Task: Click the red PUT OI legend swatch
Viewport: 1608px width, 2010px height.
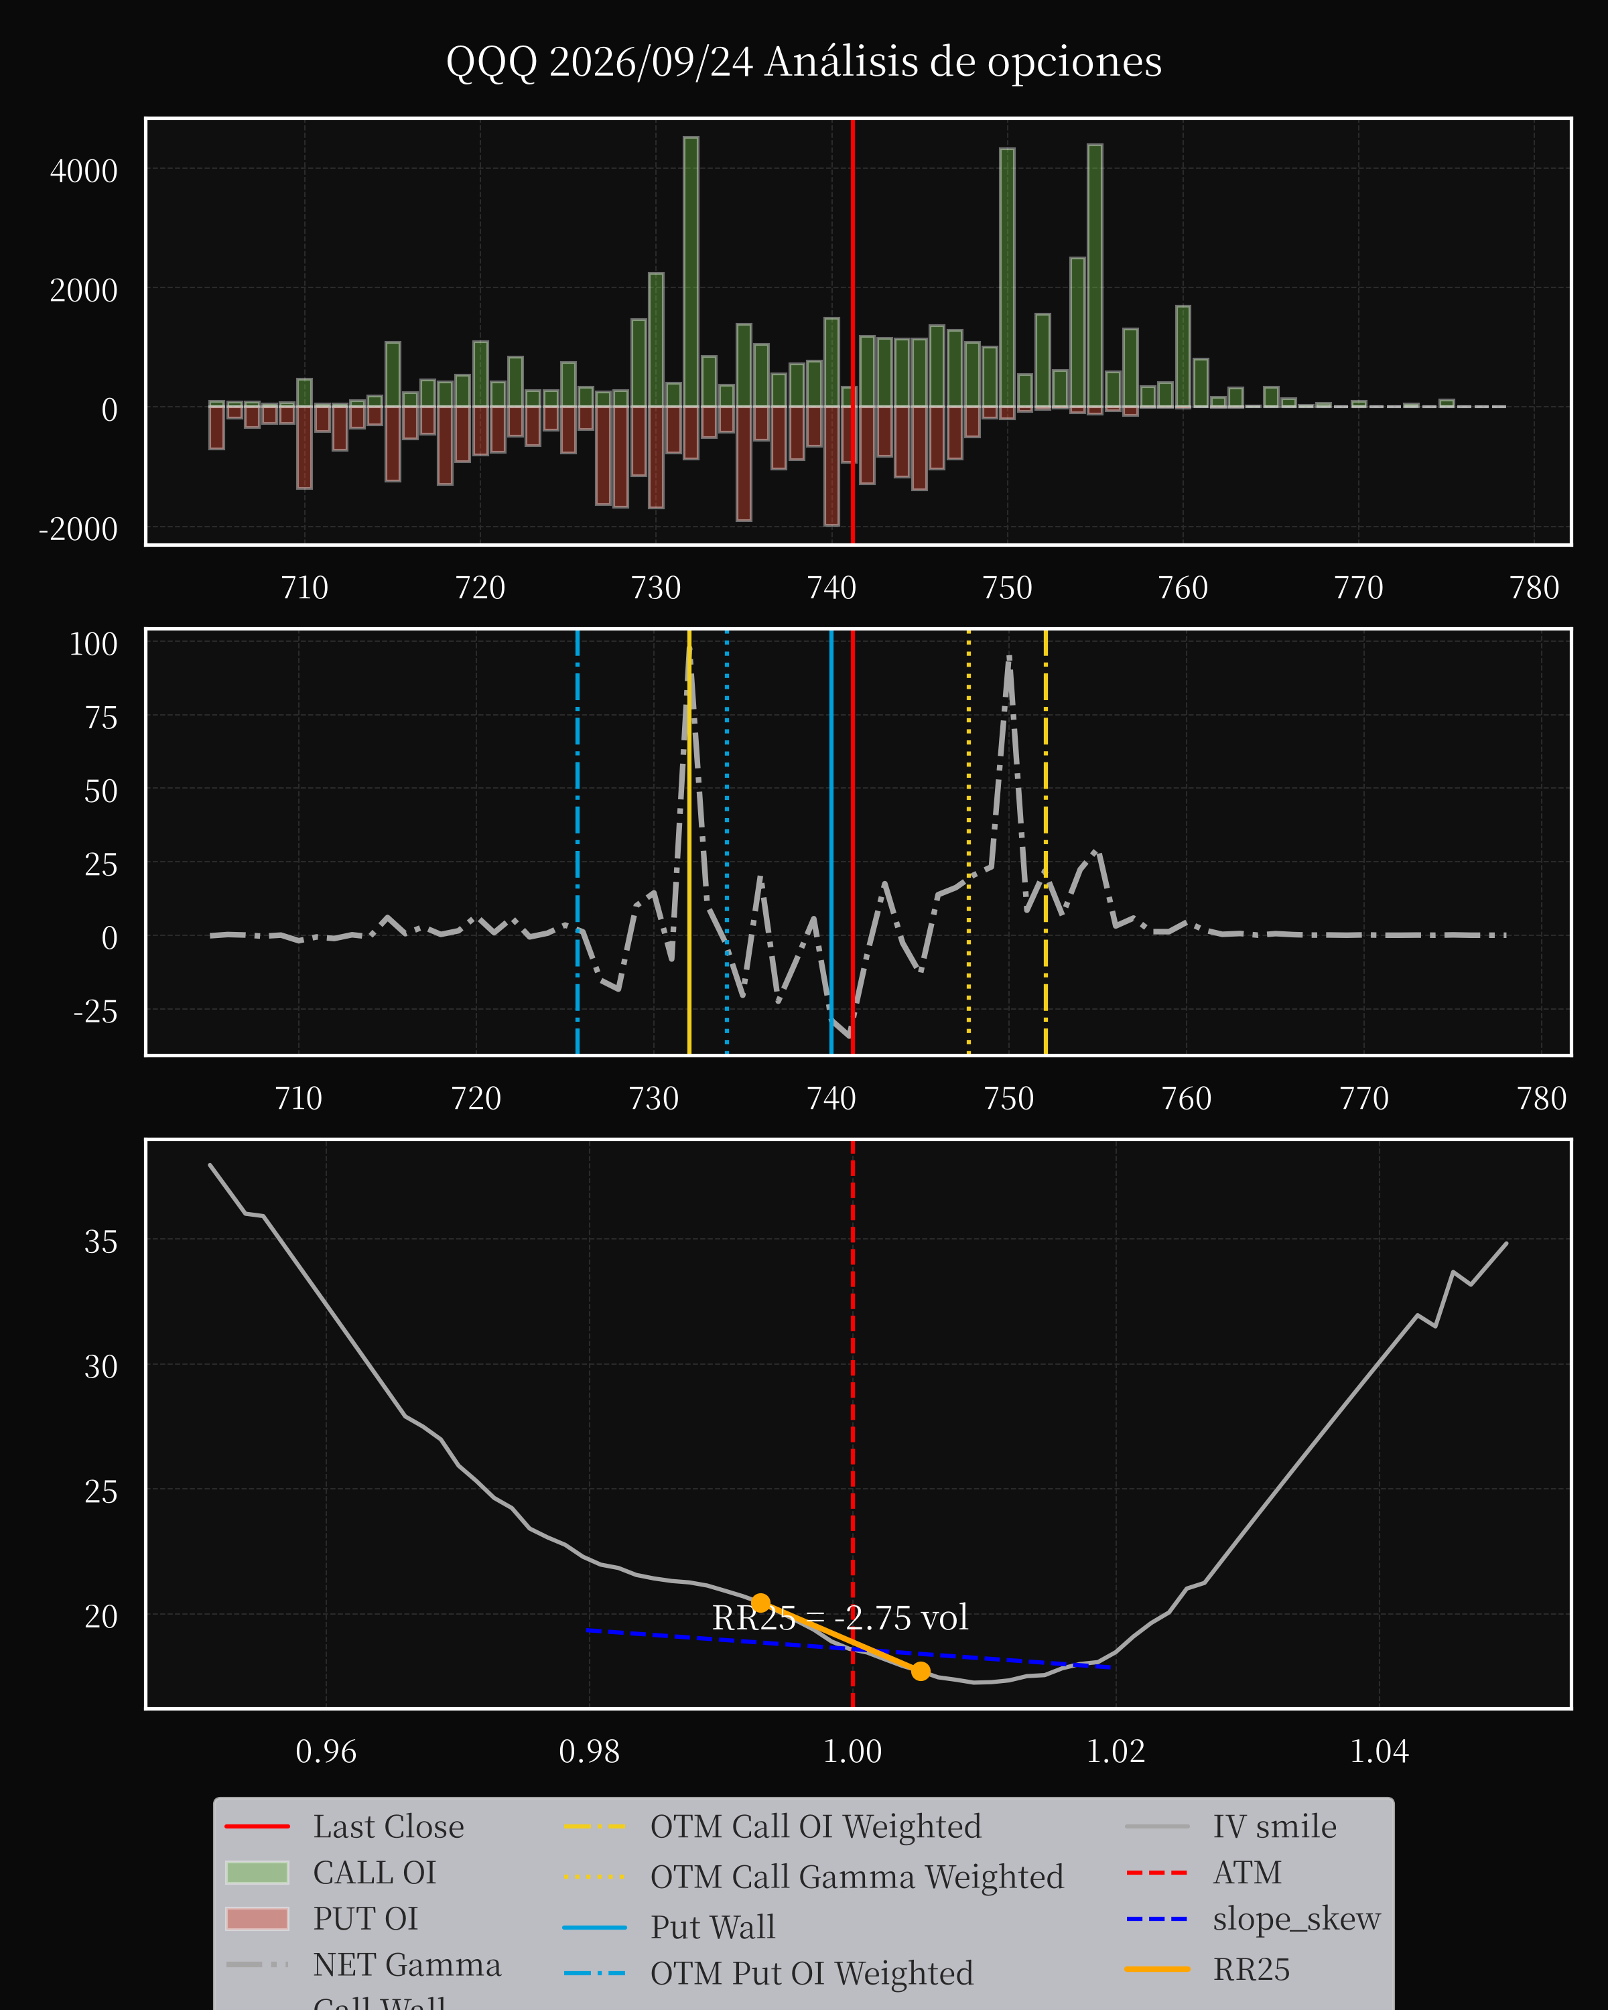Action: [x=257, y=1919]
